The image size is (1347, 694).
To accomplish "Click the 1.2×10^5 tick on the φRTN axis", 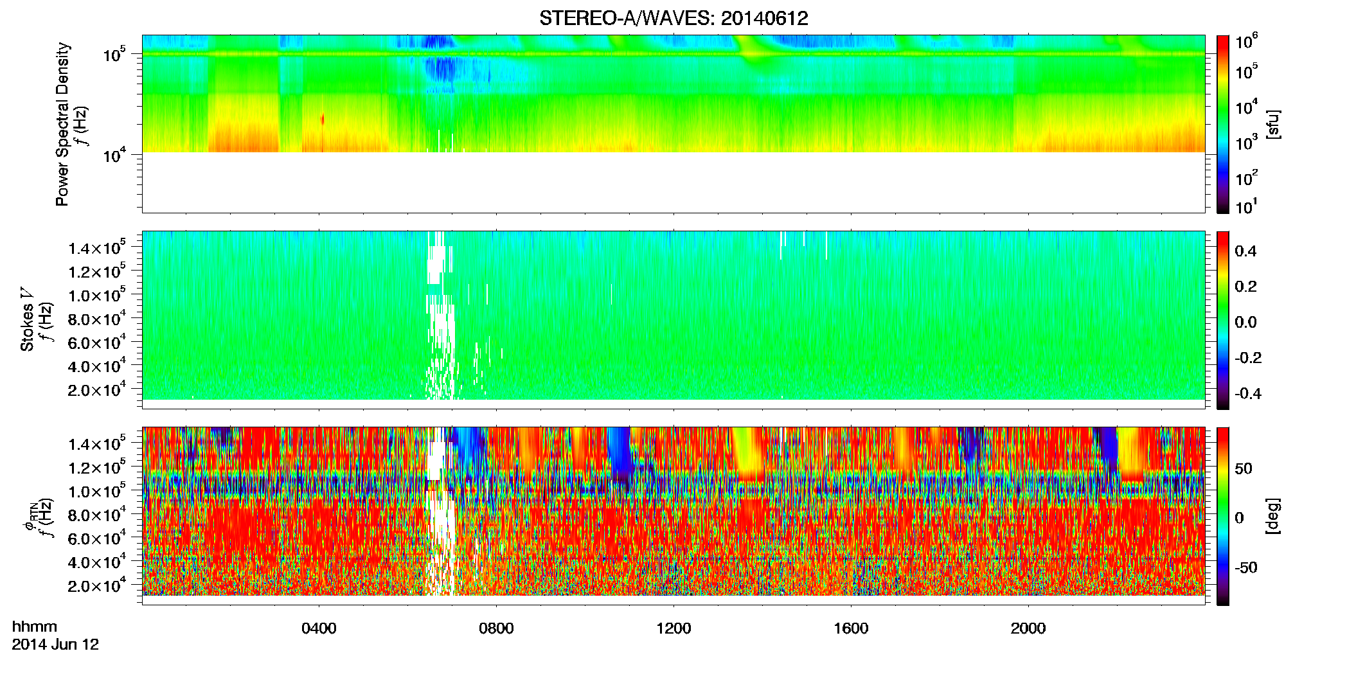I will (96, 467).
